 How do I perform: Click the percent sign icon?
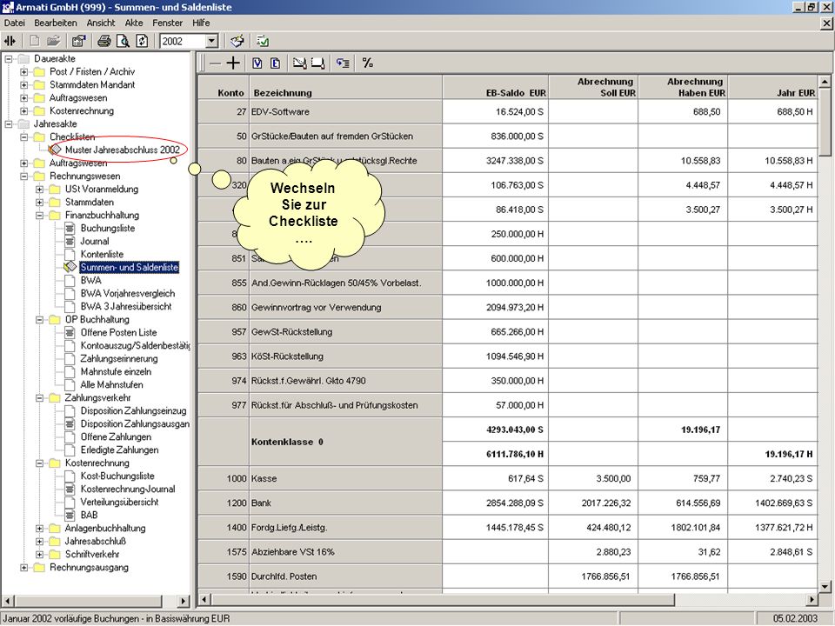click(367, 63)
